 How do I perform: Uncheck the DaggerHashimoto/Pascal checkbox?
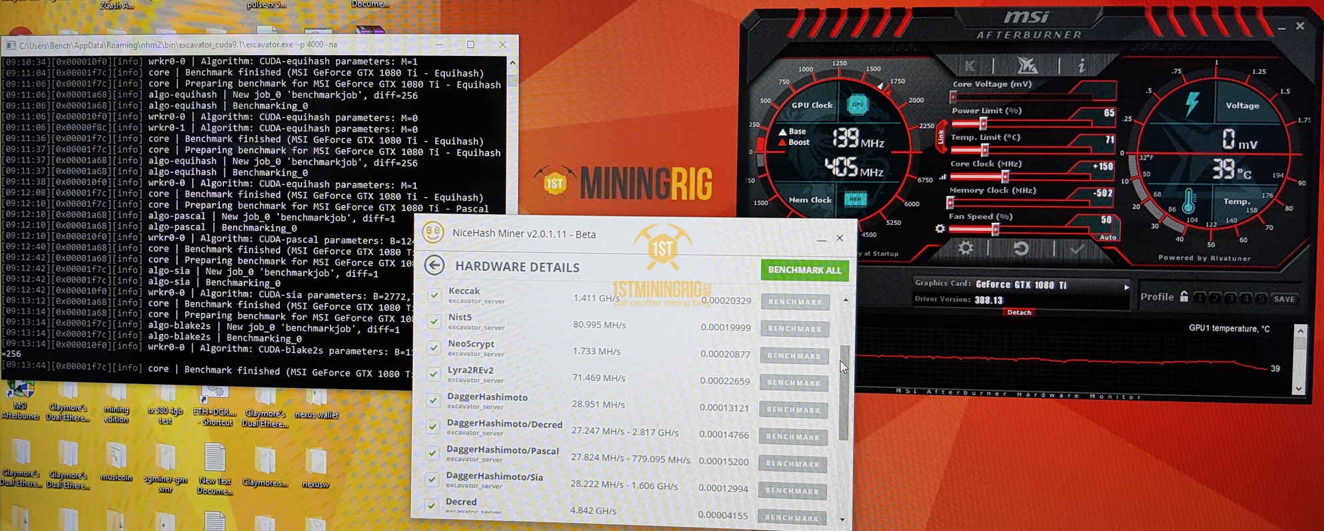[432, 453]
